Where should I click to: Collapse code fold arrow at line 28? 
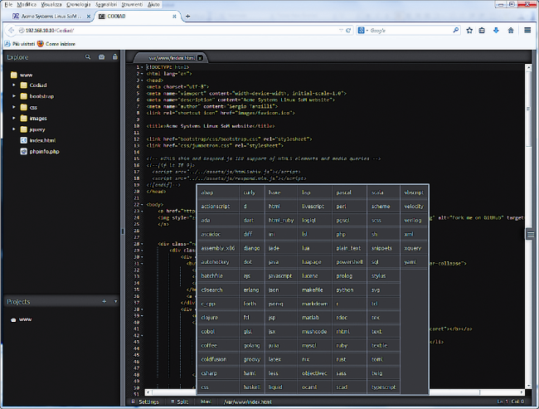pyautogui.click(x=142, y=244)
